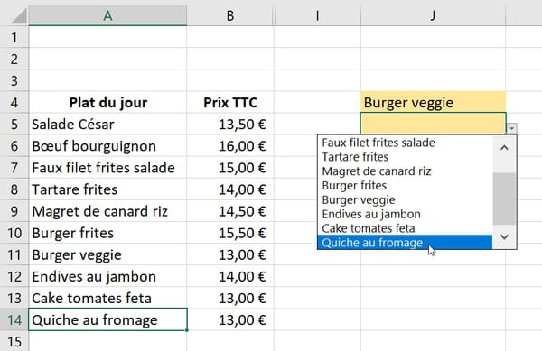Open the data validation dropdown arrow
Screen dimensions: 542x351
(511, 128)
